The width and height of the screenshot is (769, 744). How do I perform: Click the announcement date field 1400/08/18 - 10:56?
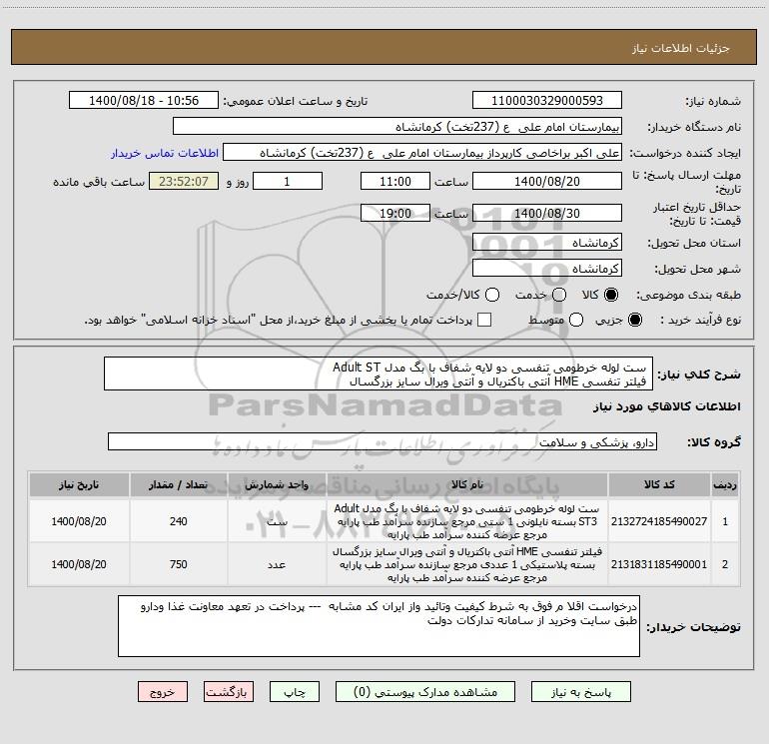pos(144,101)
